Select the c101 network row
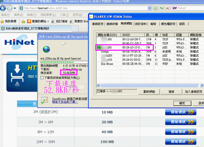The height and width of the screenshot is (147, 204). coord(150,60)
